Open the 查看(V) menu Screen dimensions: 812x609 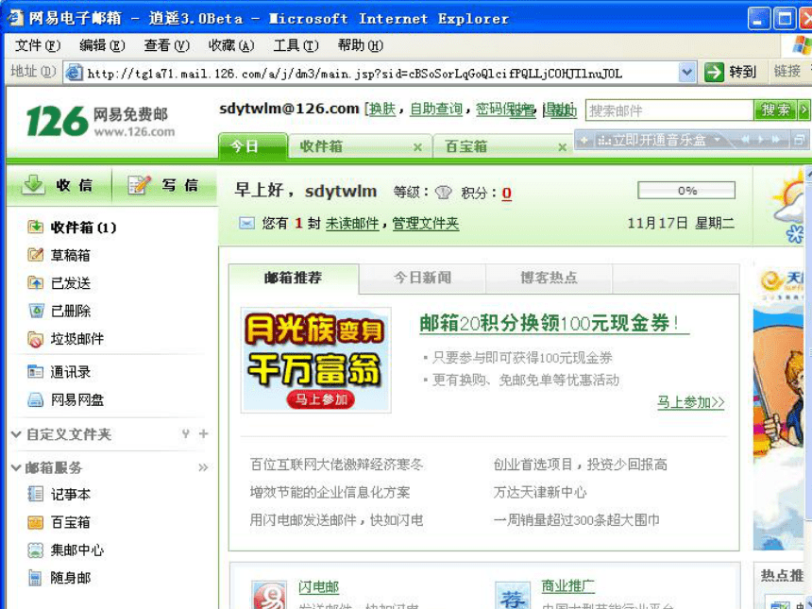[x=166, y=45]
